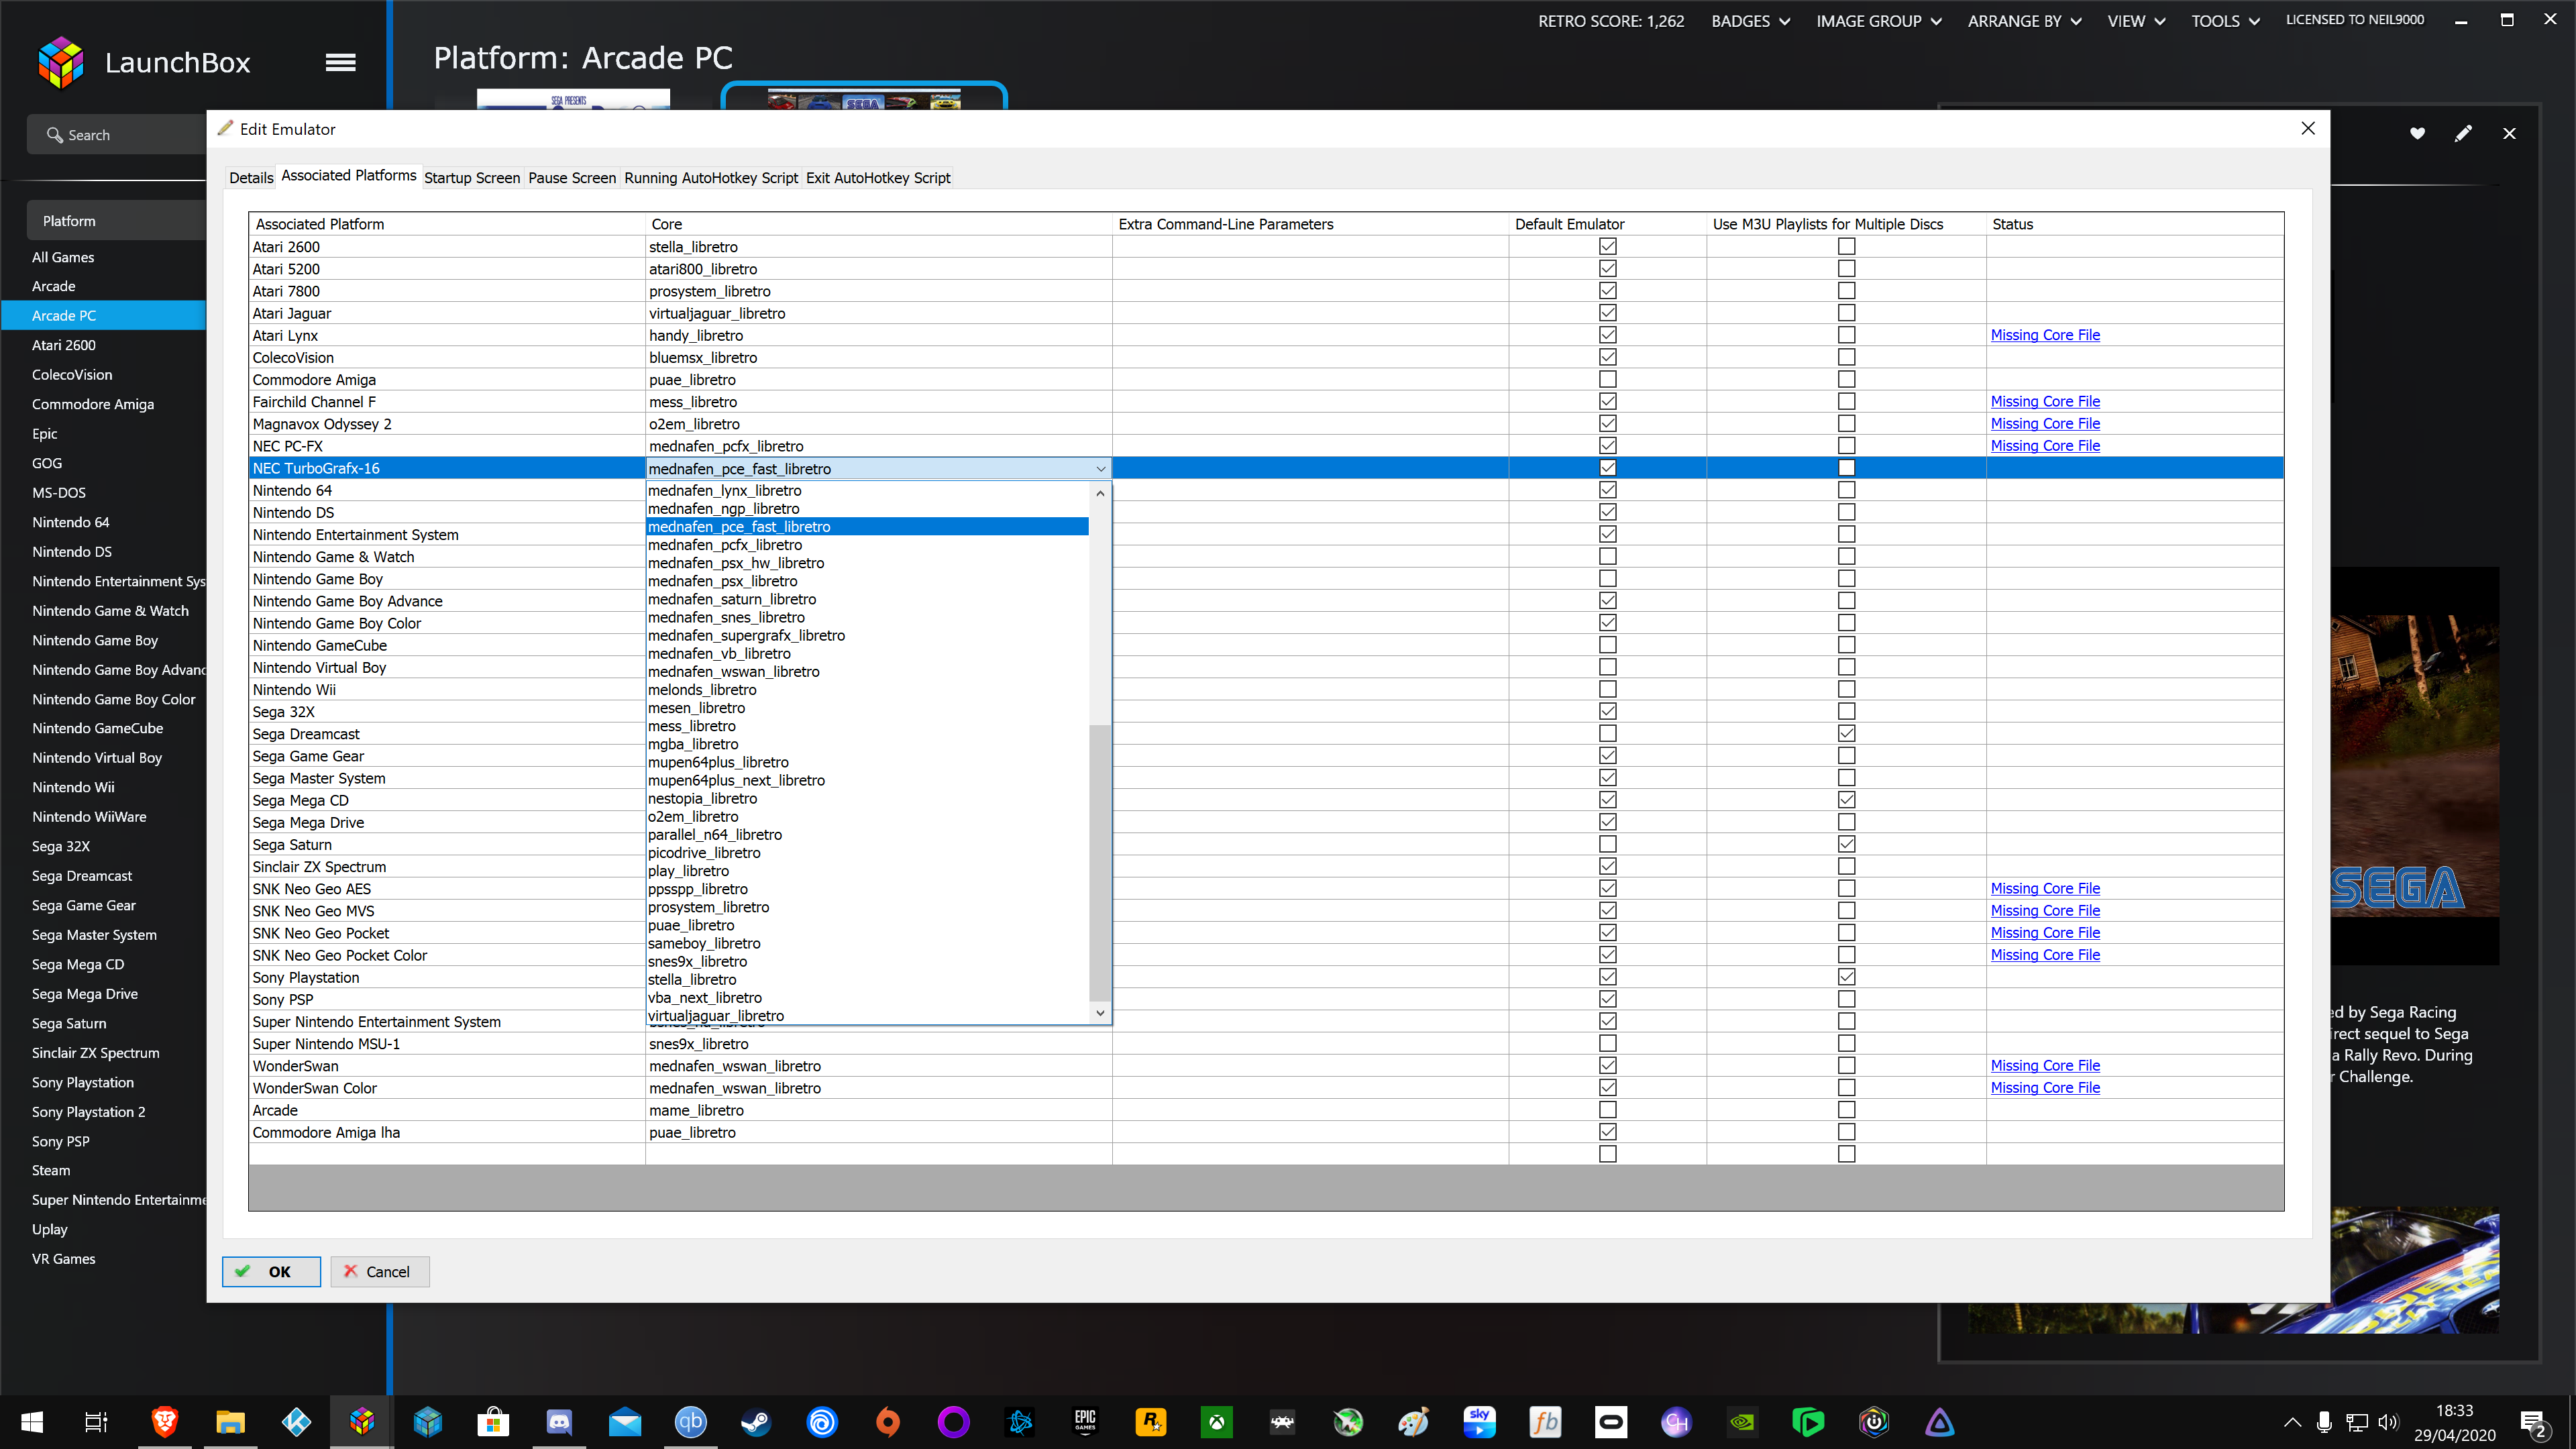Open File Explorer from the taskbar
Viewport: 2576px width, 1449px height.
230,1422
